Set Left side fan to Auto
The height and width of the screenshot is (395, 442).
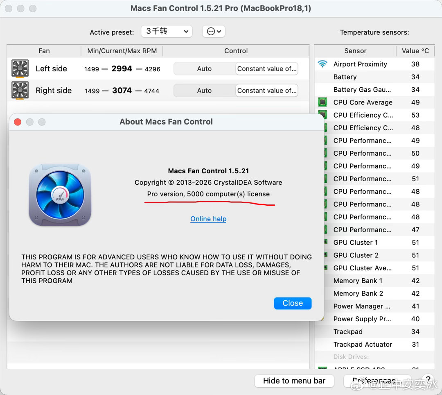click(204, 68)
